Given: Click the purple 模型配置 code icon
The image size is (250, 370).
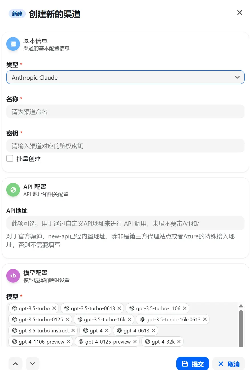Looking at the screenshot, I should [13, 276].
